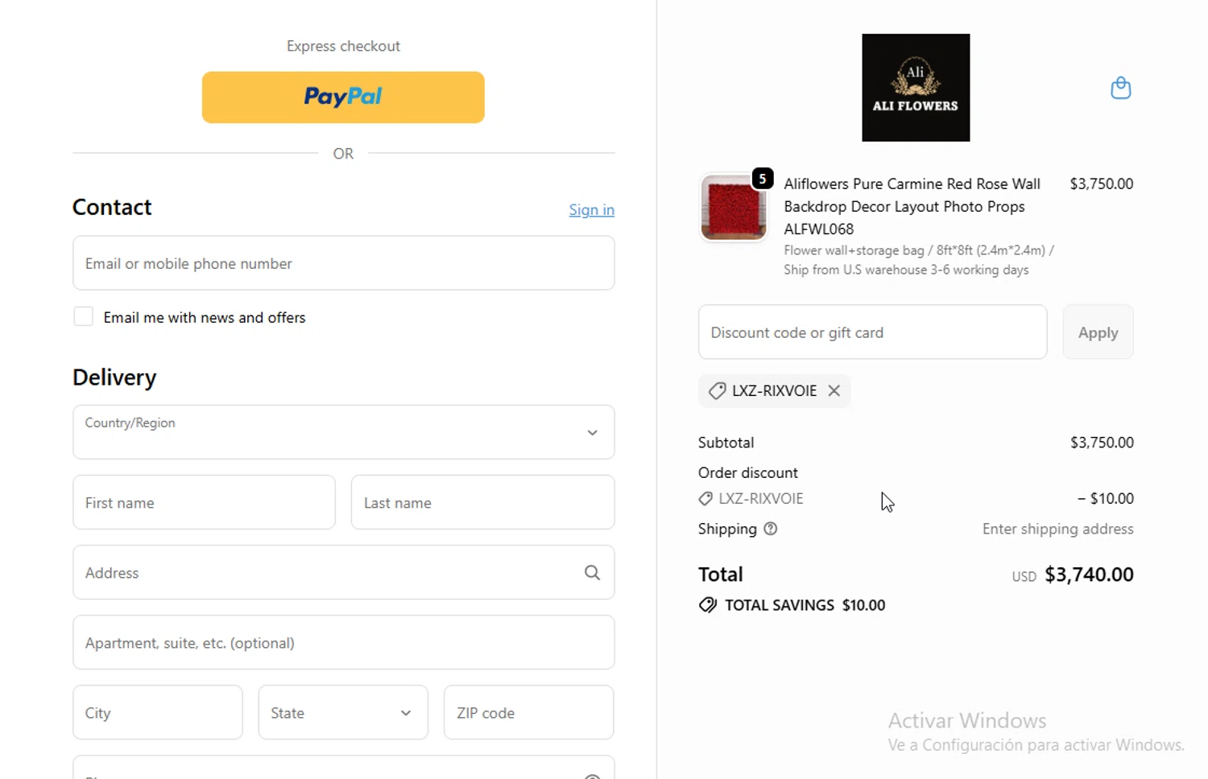The width and height of the screenshot is (1208, 779).
Task: Click the address search magnifier icon
Action: [592, 572]
